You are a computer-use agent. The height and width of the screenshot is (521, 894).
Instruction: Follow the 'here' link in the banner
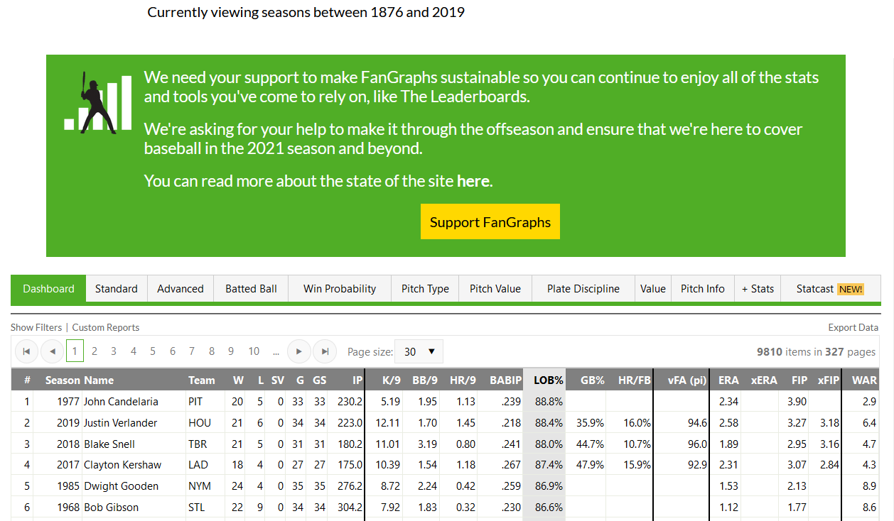coord(473,181)
